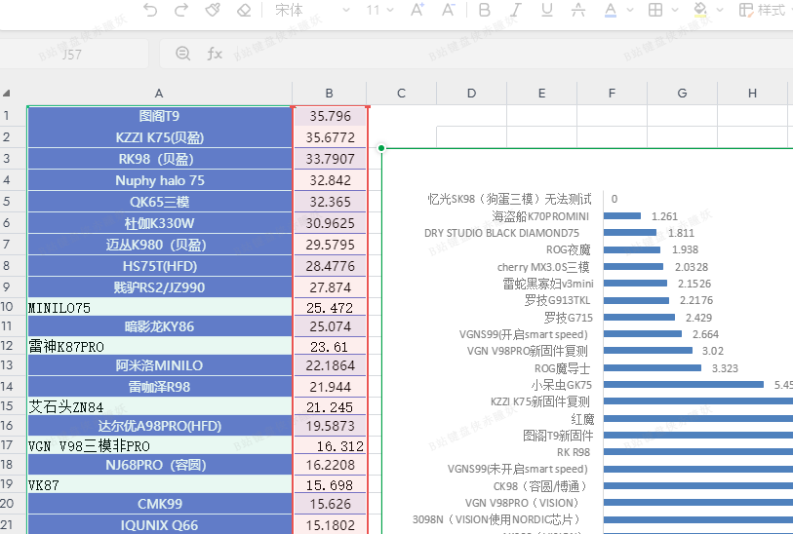Viewport: 793px width, 534px height.
Task: Select column B header
Action: (x=330, y=93)
